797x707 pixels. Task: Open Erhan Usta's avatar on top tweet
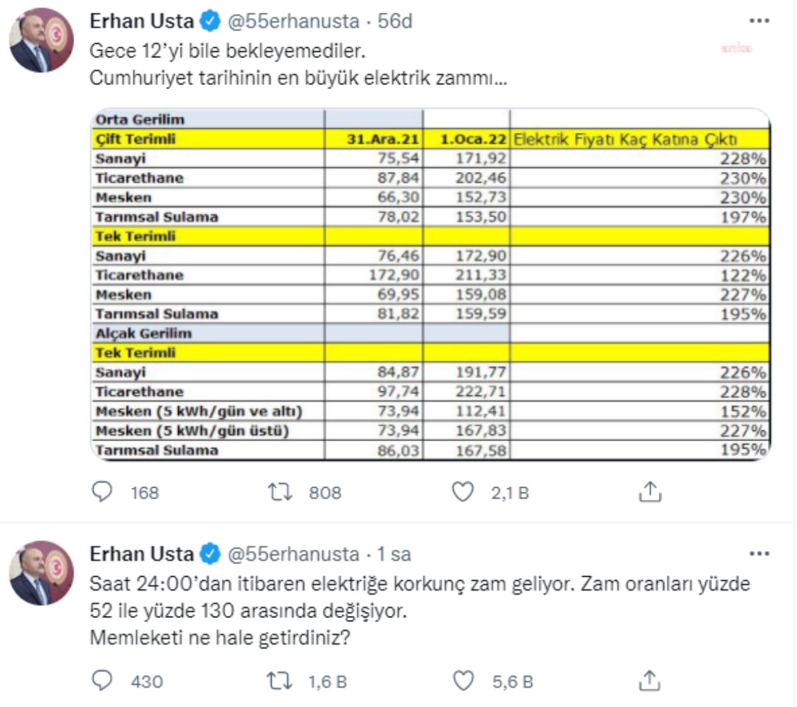point(41,41)
